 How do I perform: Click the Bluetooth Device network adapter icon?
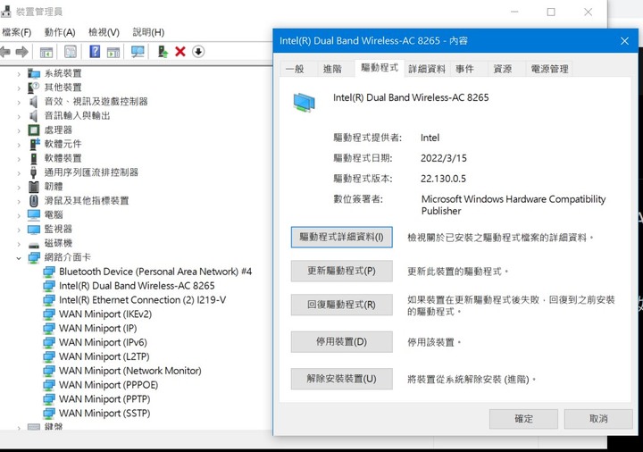pos(49,272)
